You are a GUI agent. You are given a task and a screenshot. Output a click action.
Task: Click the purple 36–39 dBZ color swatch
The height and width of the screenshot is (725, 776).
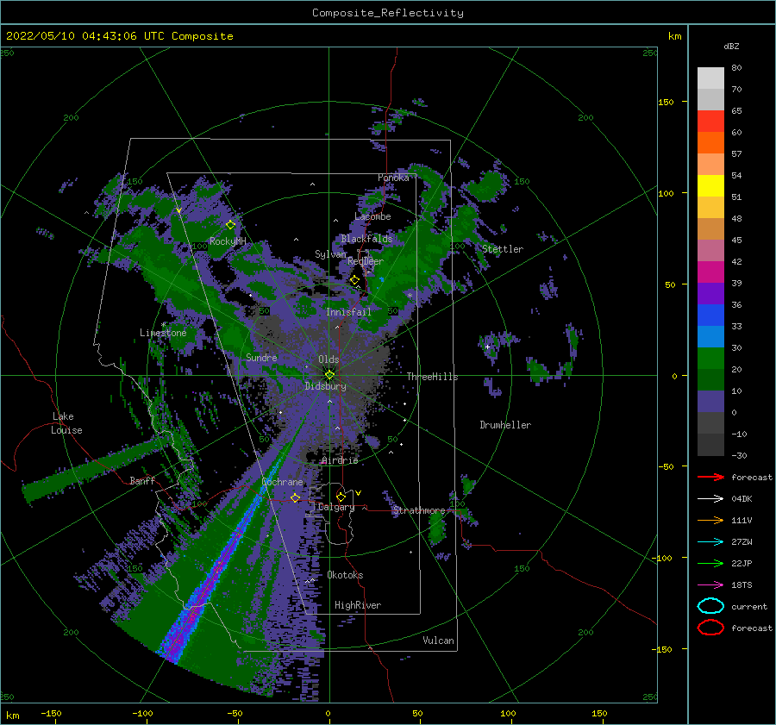pos(710,293)
